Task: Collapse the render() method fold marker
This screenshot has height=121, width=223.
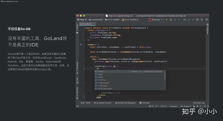Action: click(84, 45)
